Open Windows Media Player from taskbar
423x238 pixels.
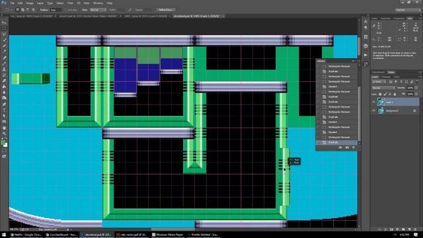pos(167,235)
